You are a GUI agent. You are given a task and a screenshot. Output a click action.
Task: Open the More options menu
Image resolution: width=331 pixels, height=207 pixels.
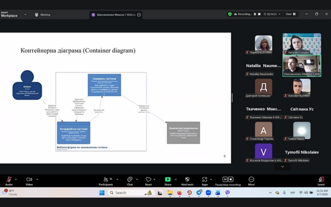pos(251,180)
